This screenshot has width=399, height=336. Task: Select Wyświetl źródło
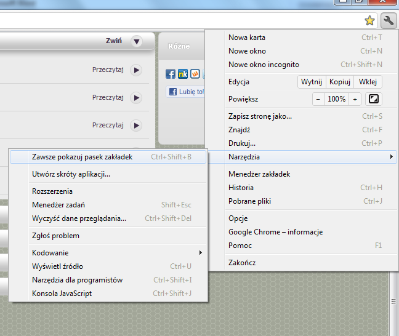click(108, 266)
